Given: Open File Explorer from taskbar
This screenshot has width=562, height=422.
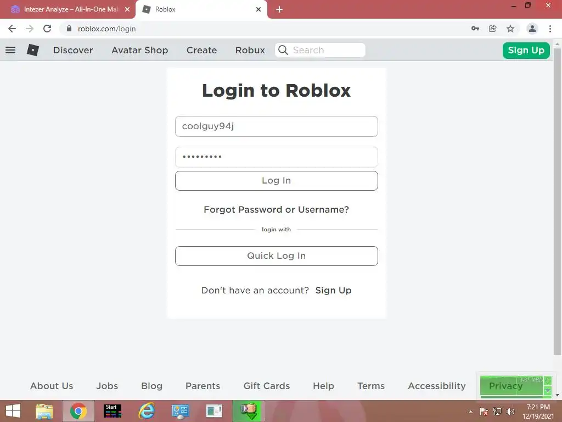Looking at the screenshot, I should [44, 411].
